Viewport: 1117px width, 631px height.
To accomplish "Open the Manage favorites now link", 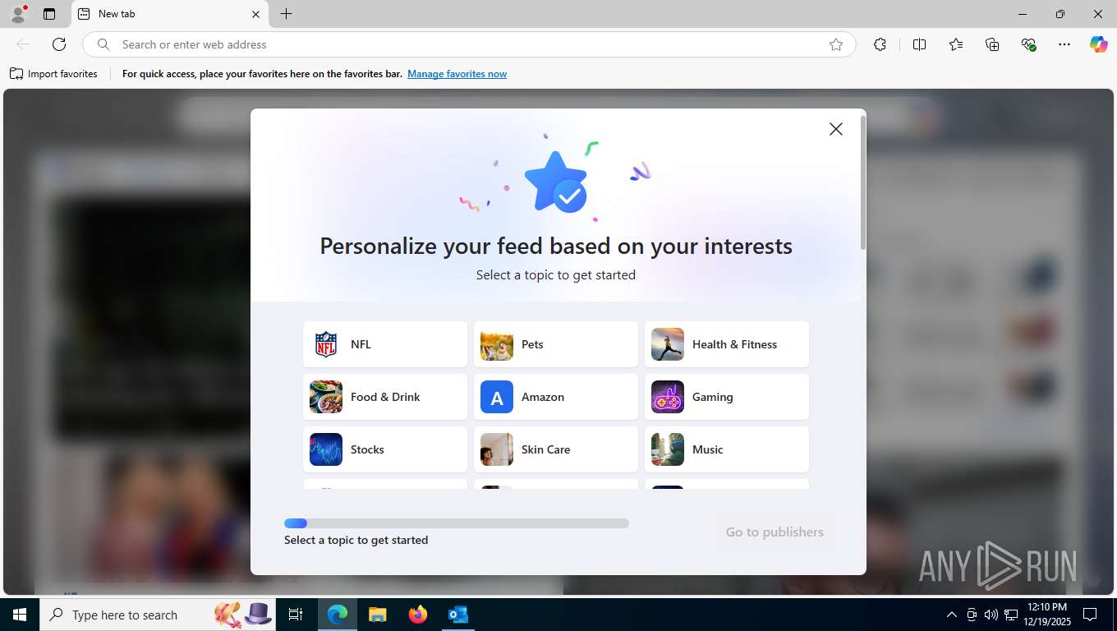I will tap(457, 74).
